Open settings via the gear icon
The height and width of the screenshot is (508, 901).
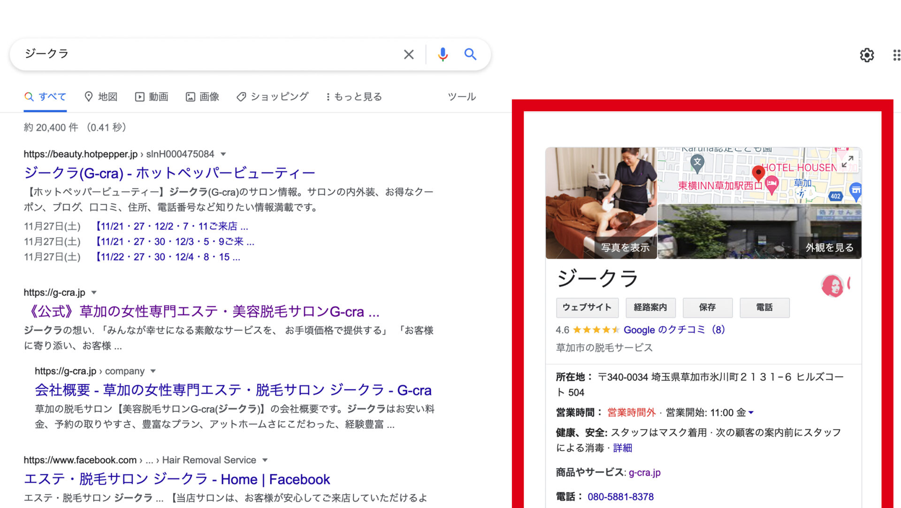pyautogui.click(x=867, y=55)
